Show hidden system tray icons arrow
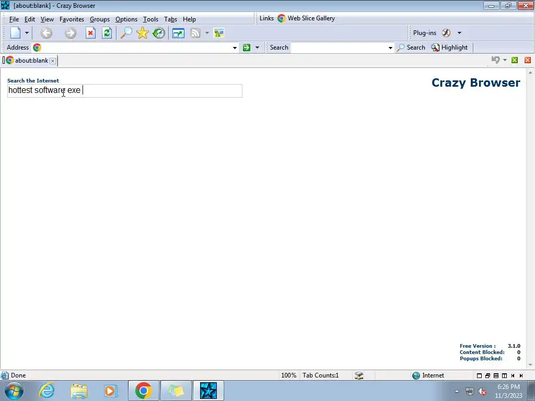The width and height of the screenshot is (535, 401). point(457,392)
